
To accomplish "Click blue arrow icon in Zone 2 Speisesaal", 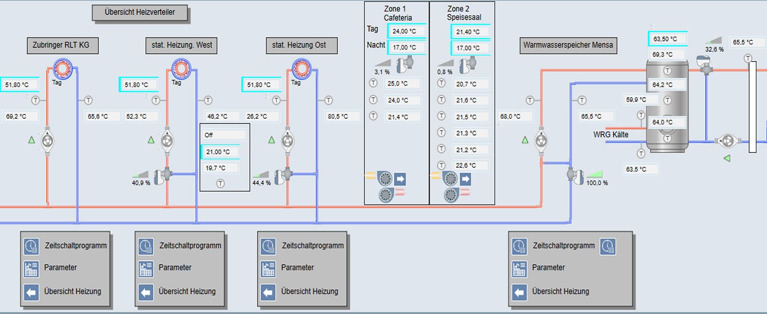I will pos(465,179).
